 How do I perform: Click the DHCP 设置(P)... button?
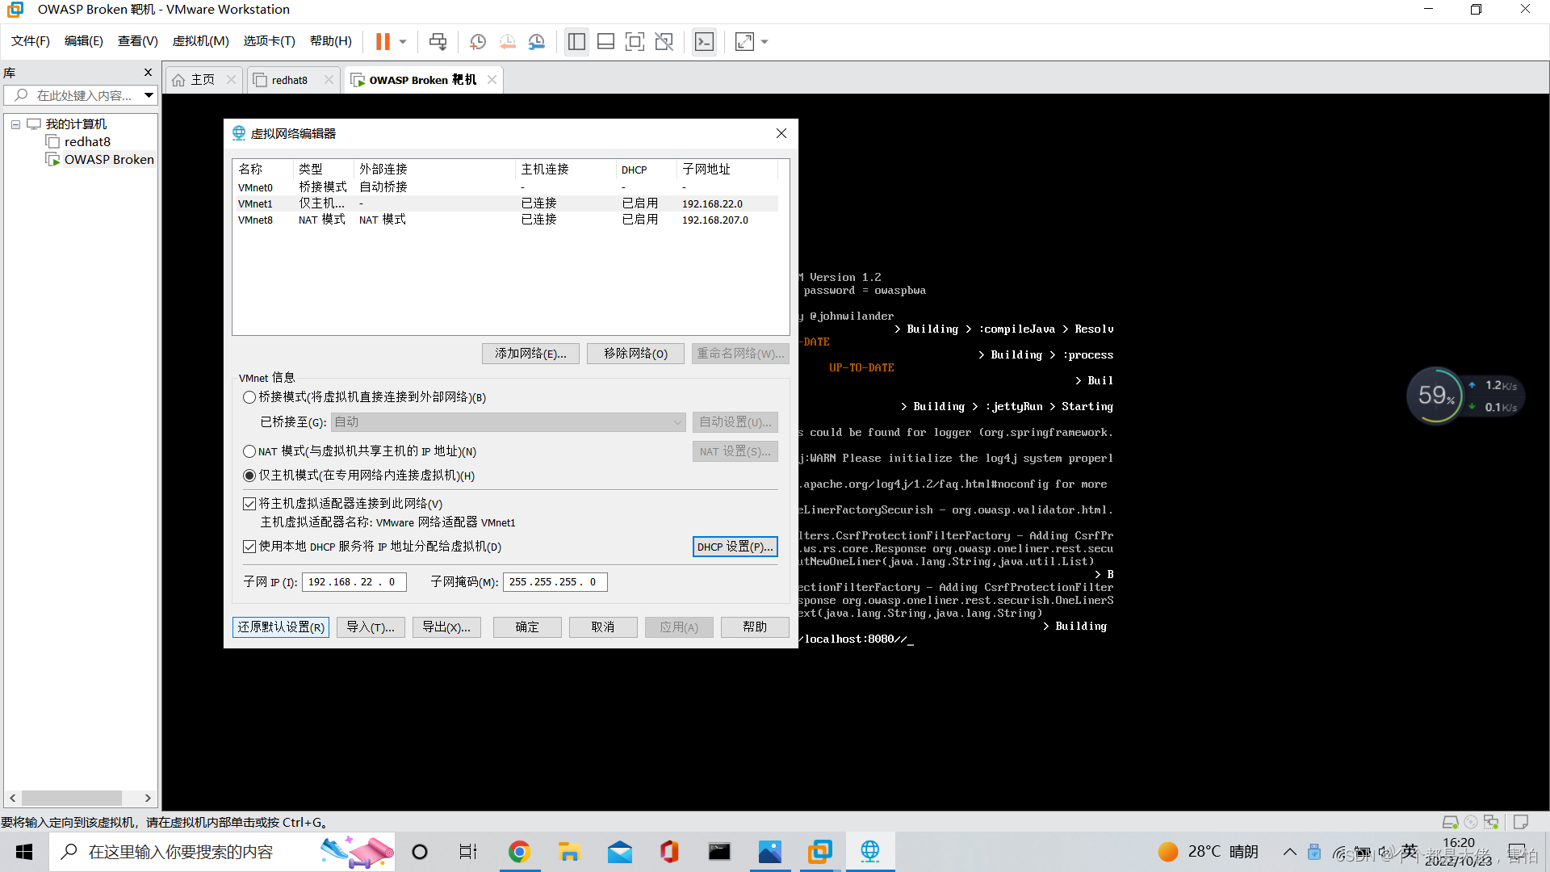coord(735,547)
